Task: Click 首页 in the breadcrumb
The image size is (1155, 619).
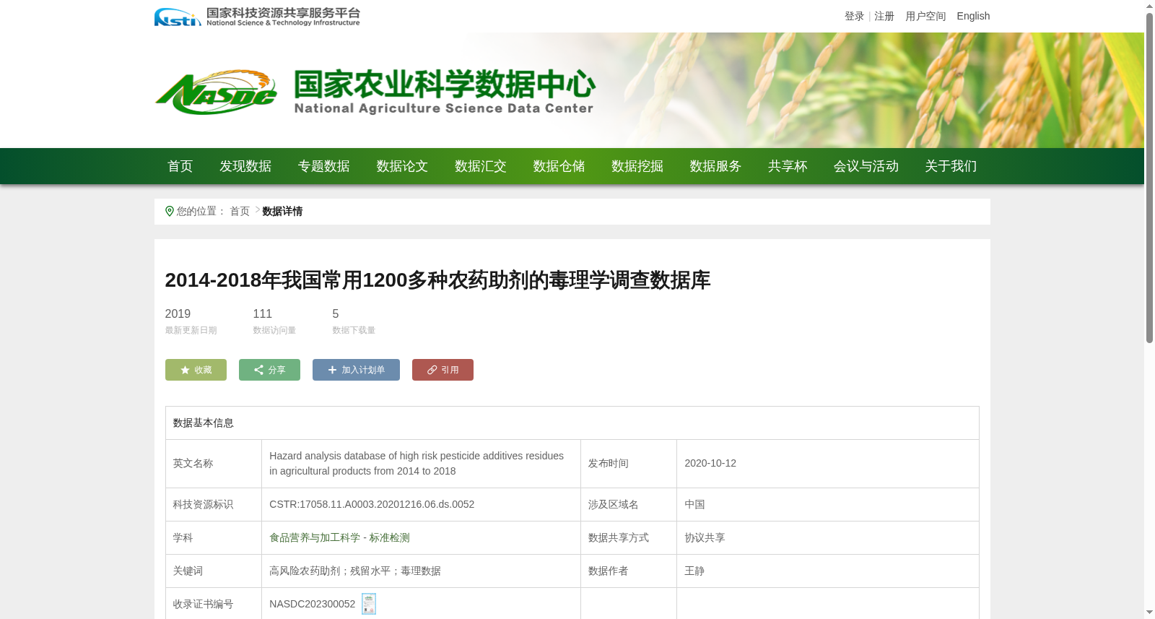Action: pyautogui.click(x=240, y=211)
